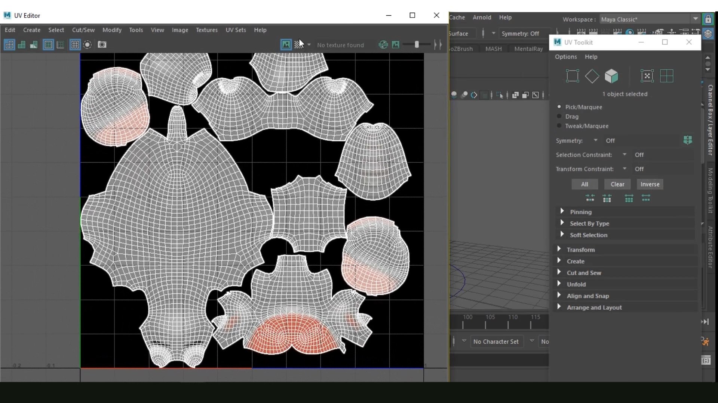The height and width of the screenshot is (403, 718).
Task: Open the Channel Box / Layer Editor tab
Action: [x=710, y=120]
